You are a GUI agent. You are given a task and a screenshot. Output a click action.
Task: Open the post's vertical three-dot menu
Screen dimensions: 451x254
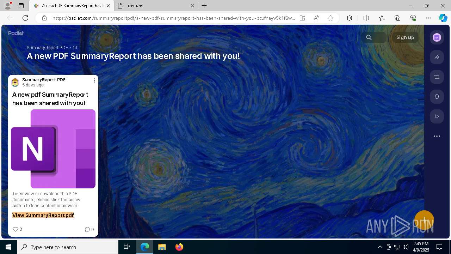(94, 80)
